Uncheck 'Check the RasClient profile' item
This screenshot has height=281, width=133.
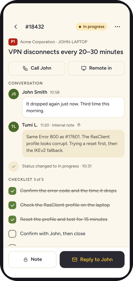(x=12, y=205)
